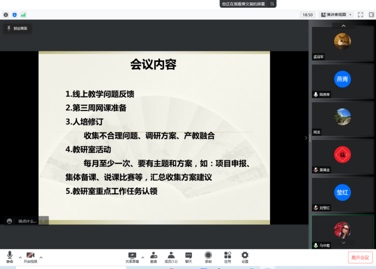Toggle the 静音 microphone mute button

click(9, 257)
